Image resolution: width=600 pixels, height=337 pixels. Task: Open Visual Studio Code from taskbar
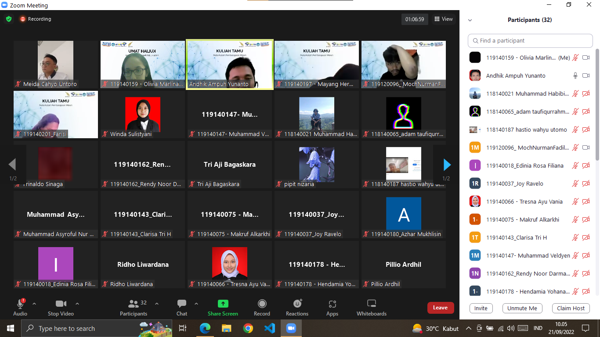270,328
